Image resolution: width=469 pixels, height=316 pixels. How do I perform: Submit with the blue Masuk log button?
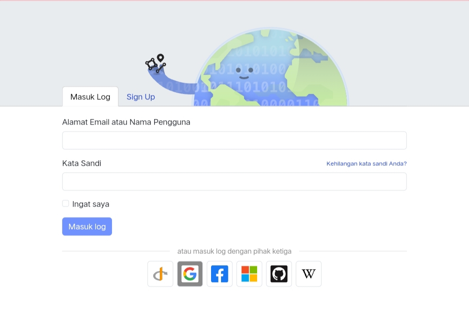87,227
